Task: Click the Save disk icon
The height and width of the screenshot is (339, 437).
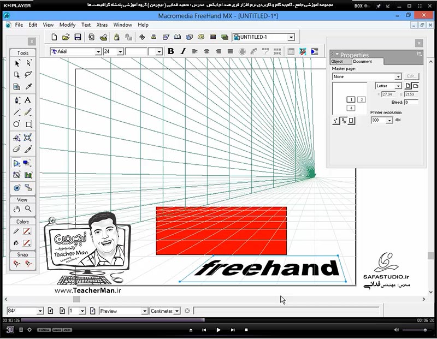Action: [78, 37]
